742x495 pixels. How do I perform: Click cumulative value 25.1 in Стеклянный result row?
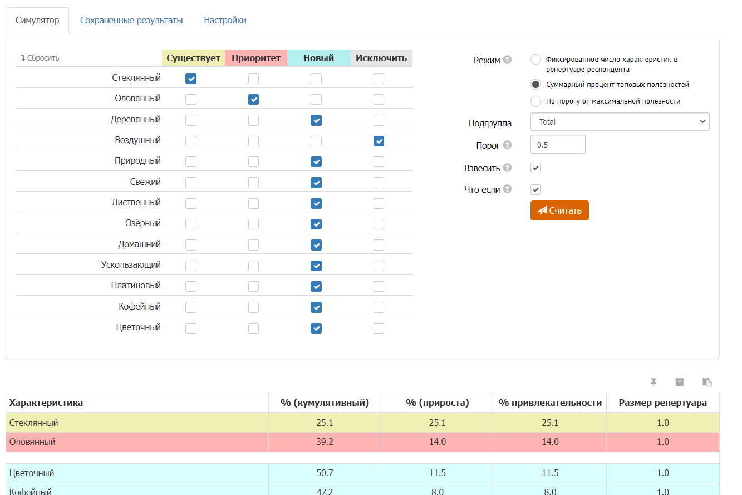[325, 423]
